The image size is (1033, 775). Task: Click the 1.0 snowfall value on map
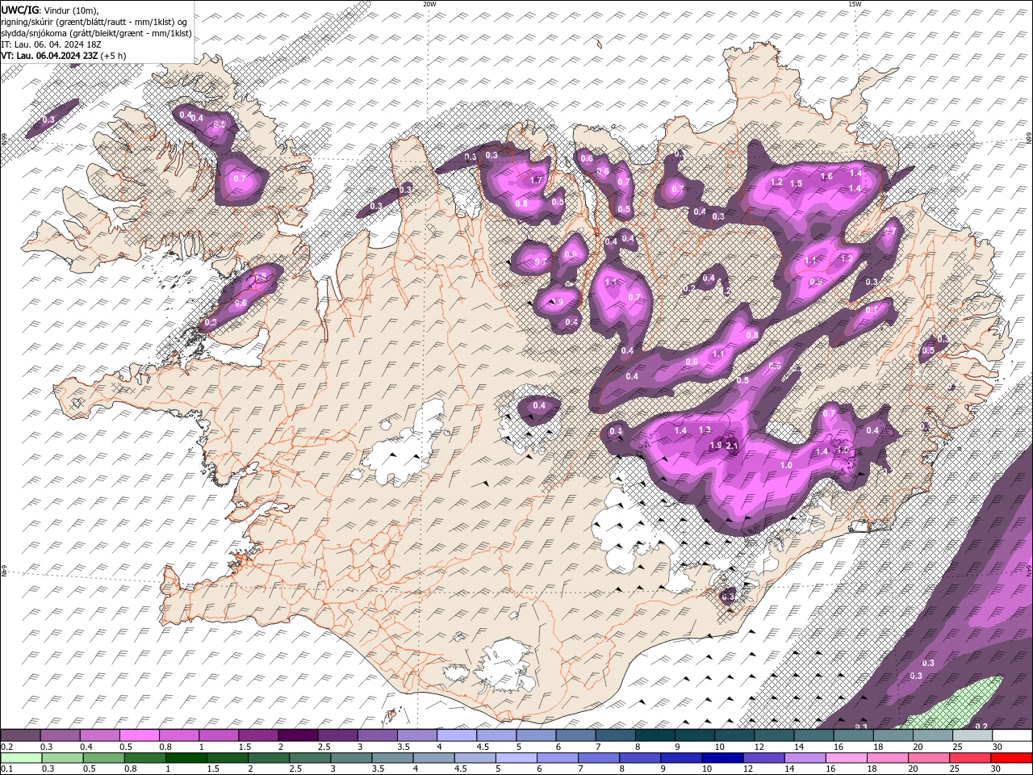[x=786, y=465]
